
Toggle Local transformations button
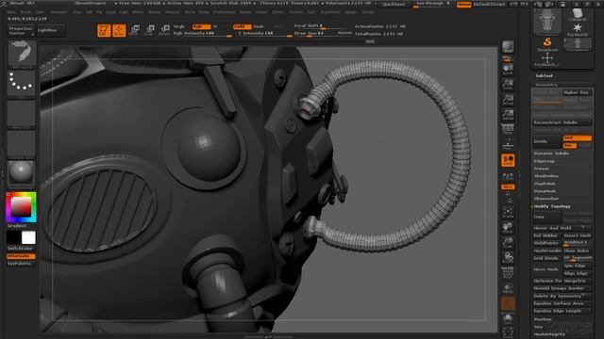[508, 160]
